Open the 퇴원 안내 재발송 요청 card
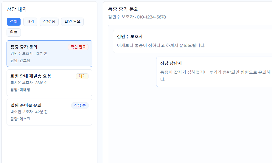Screen dimensions: 272x163 tap(49, 83)
